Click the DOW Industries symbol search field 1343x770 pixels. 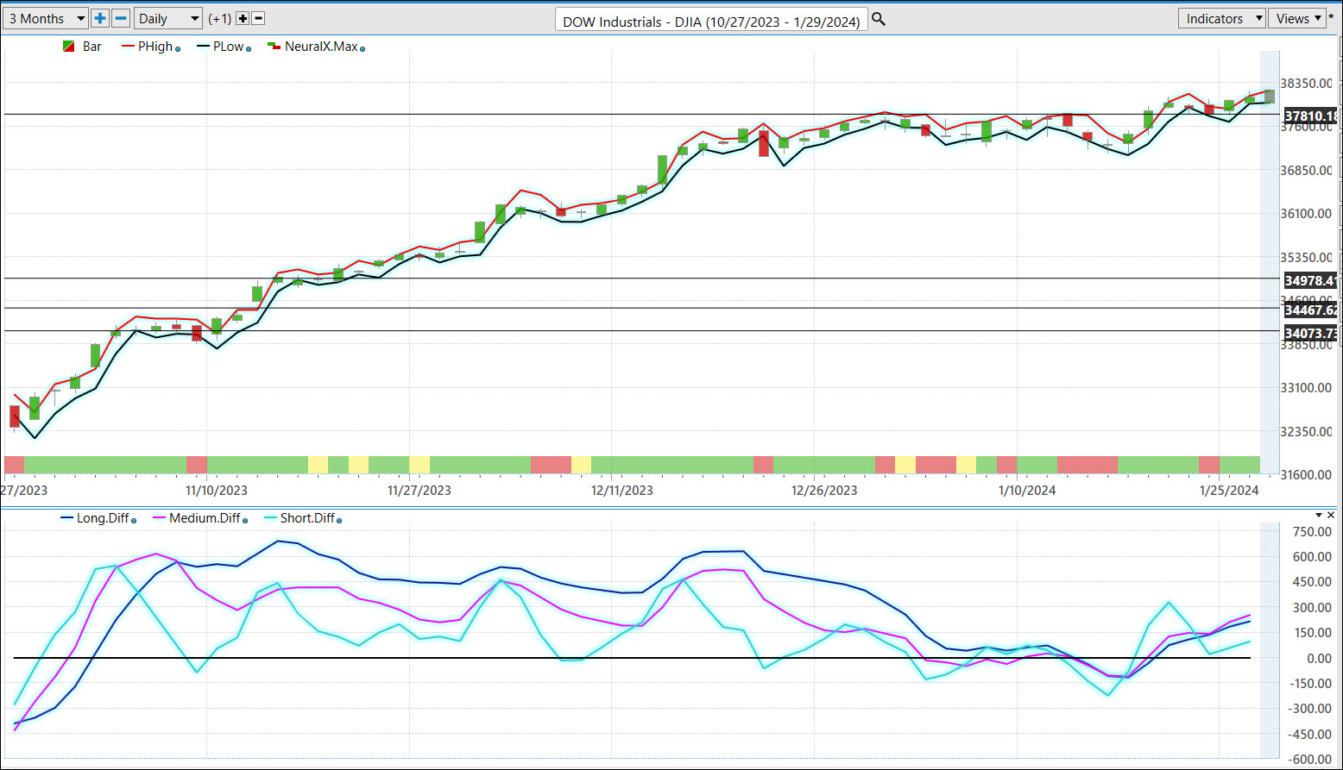pyautogui.click(x=711, y=21)
